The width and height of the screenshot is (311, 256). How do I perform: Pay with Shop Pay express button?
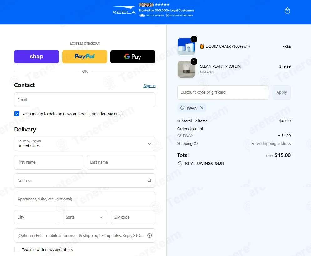pos(37,57)
